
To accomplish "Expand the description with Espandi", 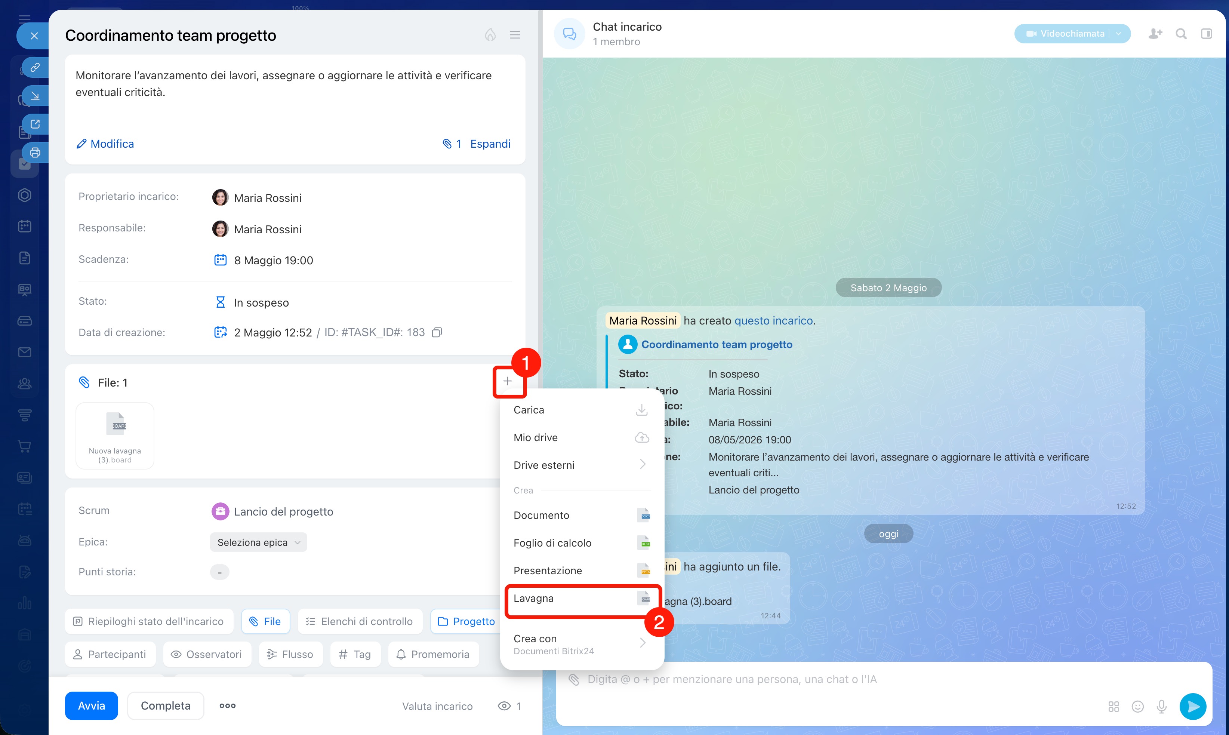I will [490, 144].
